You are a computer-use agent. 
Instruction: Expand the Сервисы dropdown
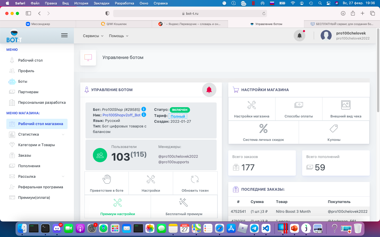point(93,36)
